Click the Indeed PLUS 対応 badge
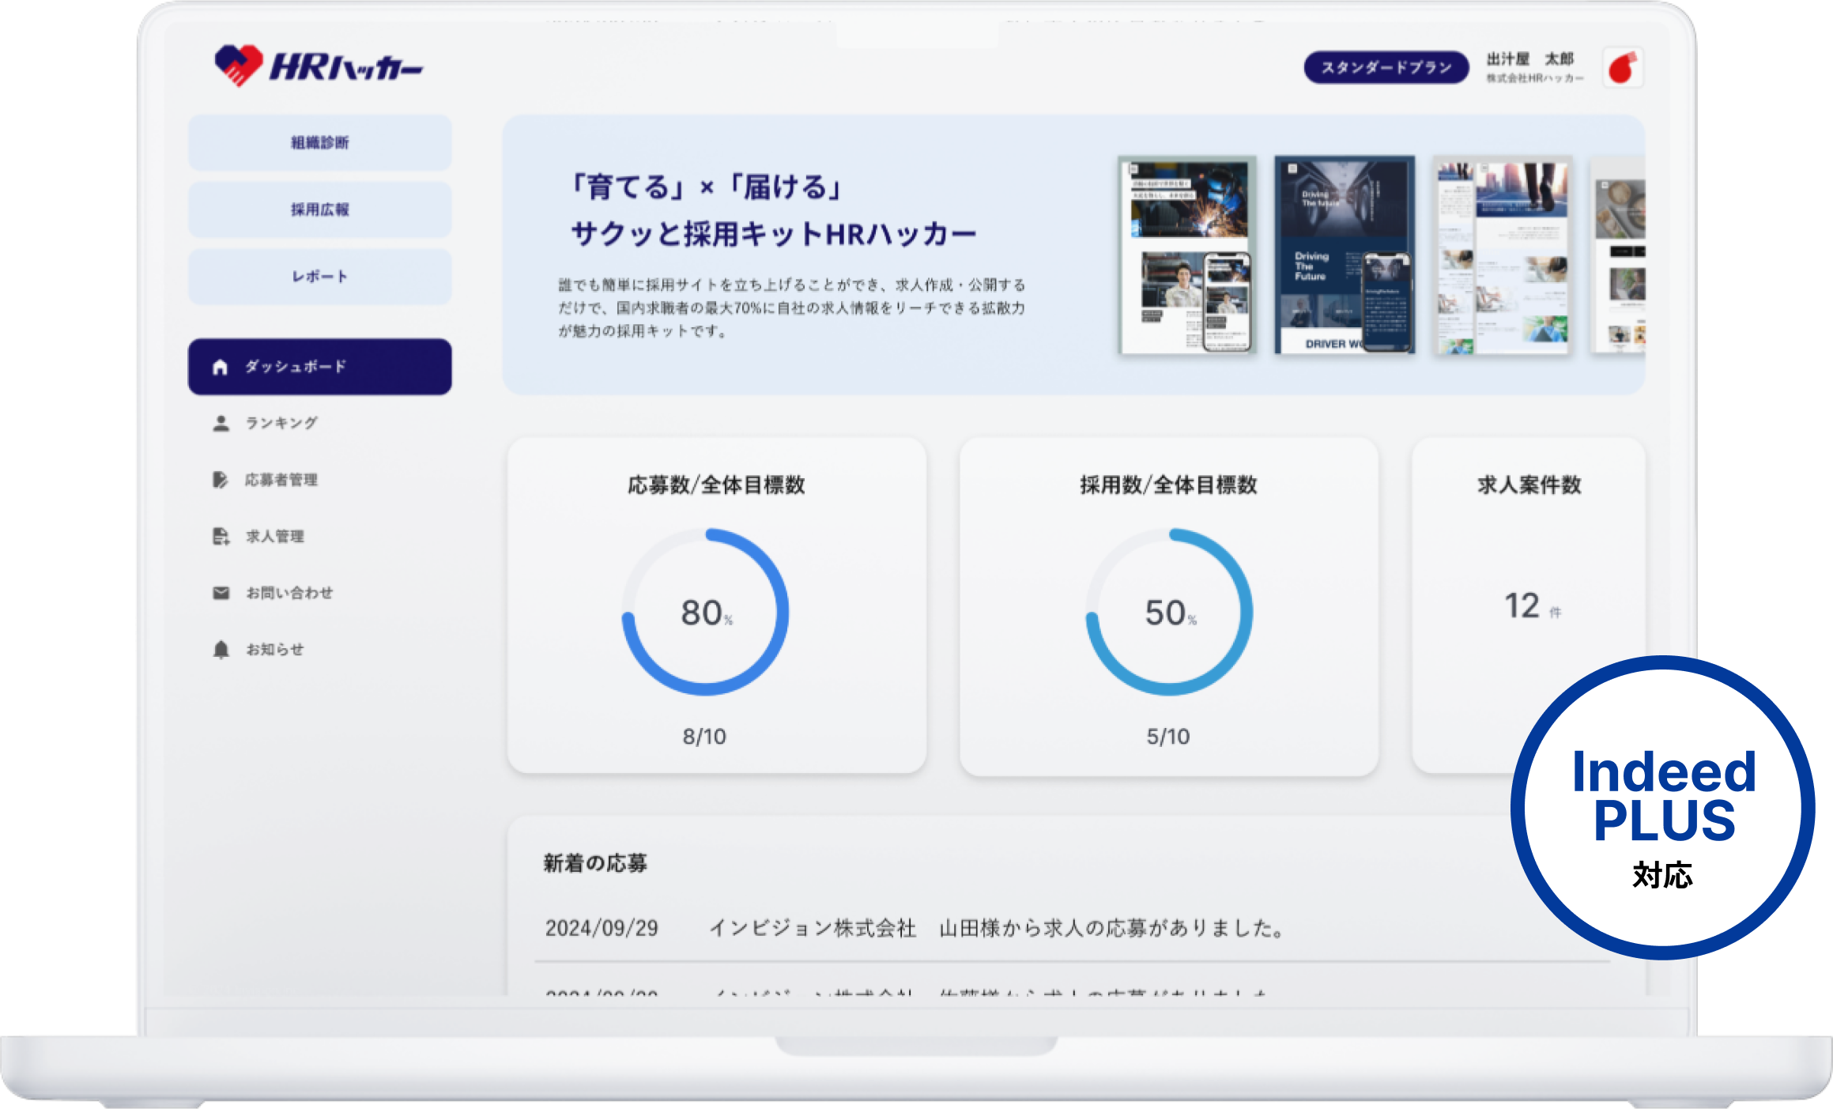Viewport: 1833px width, 1109px height. pyautogui.click(x=1663, y=808)
